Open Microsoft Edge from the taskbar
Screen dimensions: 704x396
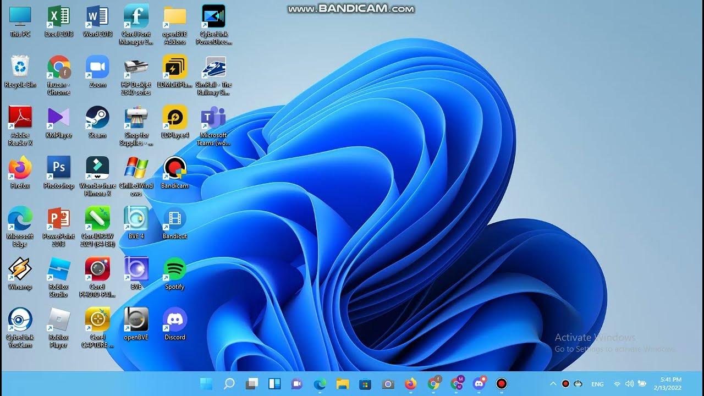click(320, 383)
